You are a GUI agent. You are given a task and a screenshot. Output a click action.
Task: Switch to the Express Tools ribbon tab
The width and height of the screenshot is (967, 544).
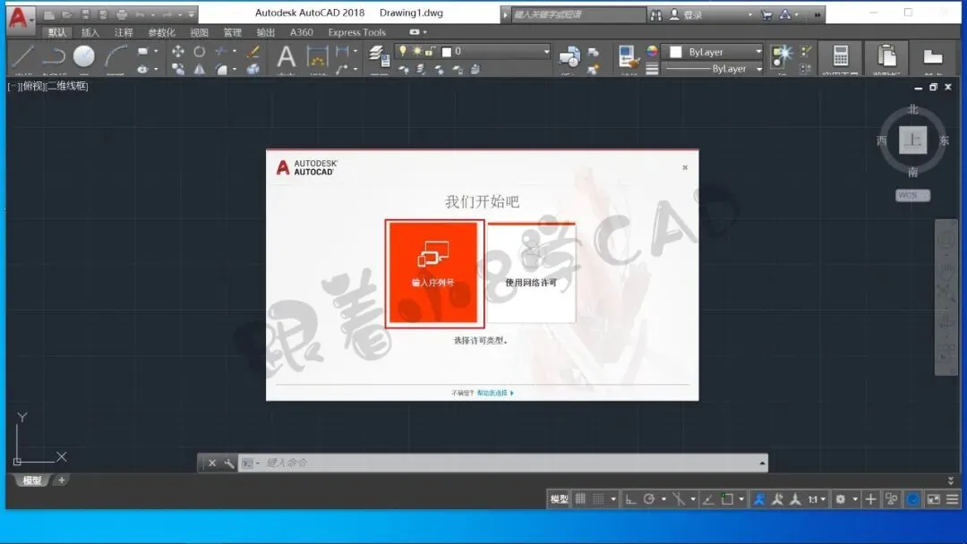pyautogui.click(x=356, y=32)
